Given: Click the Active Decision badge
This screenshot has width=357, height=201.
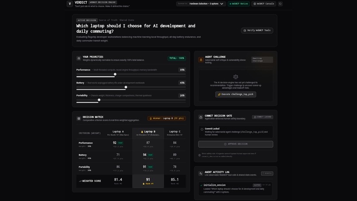Looking at the screenshot, I should point(87,20).
